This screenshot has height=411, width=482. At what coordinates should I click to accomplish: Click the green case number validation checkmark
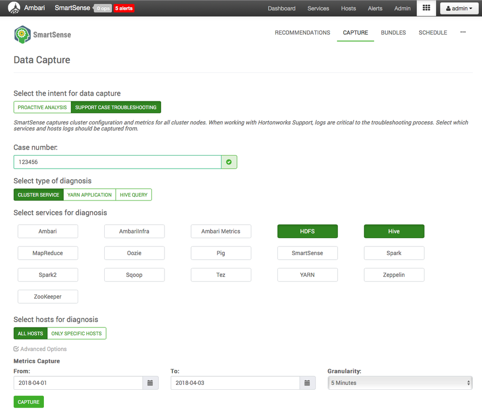(x=229, y=162)
